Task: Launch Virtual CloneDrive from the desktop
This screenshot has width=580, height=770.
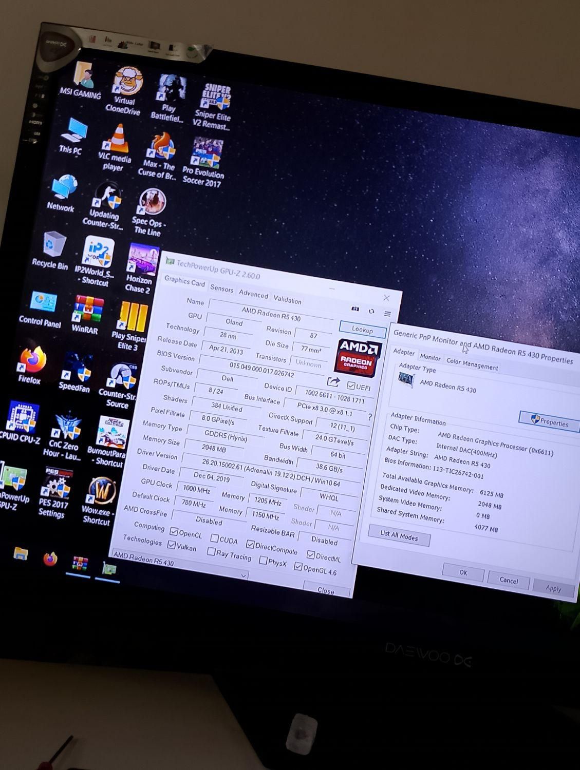Action: coord(125,90)
